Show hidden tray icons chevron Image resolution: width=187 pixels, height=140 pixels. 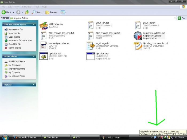(x=152, y=137)
